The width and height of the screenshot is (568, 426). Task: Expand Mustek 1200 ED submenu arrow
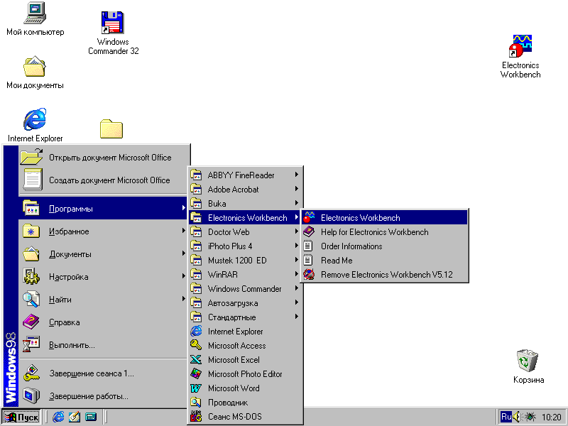[x=296, y=260]
